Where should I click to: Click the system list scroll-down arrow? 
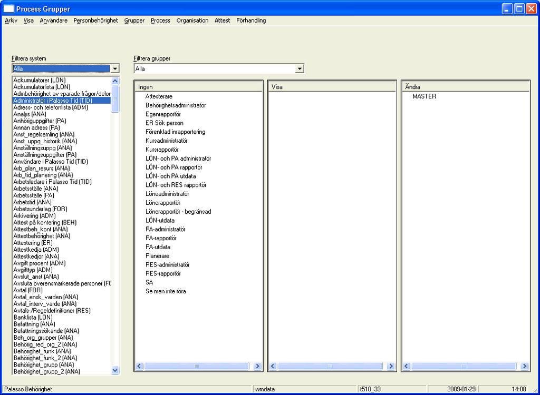[x=115, y=371]
